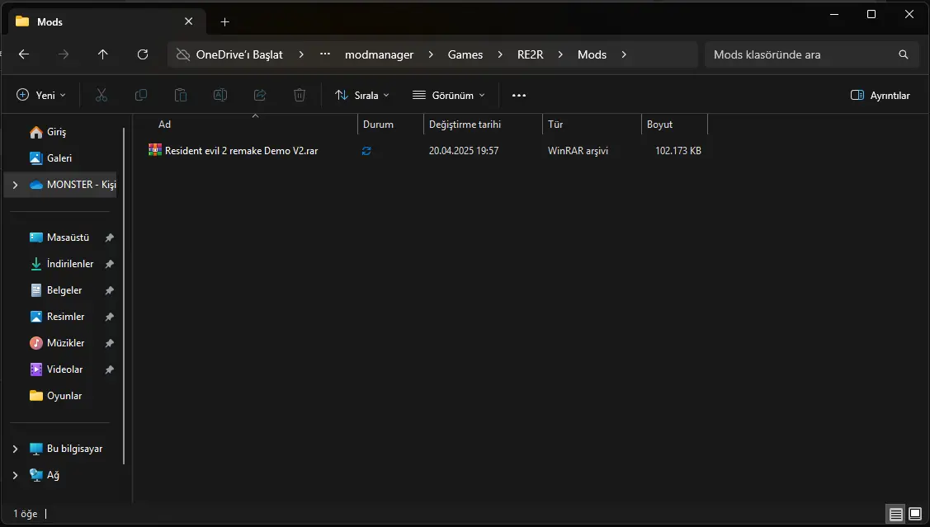Click the Cut scissors icon
930x527 pixels.
[101, 95]
